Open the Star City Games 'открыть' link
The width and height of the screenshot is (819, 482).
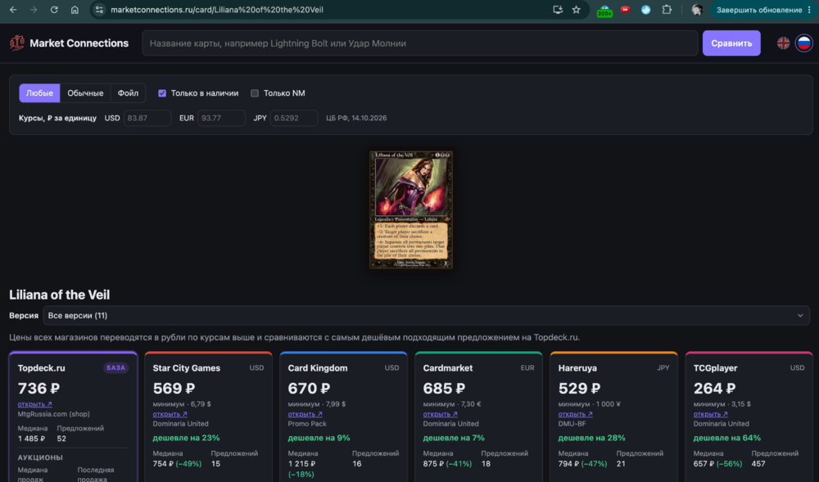tap(170, 414)
